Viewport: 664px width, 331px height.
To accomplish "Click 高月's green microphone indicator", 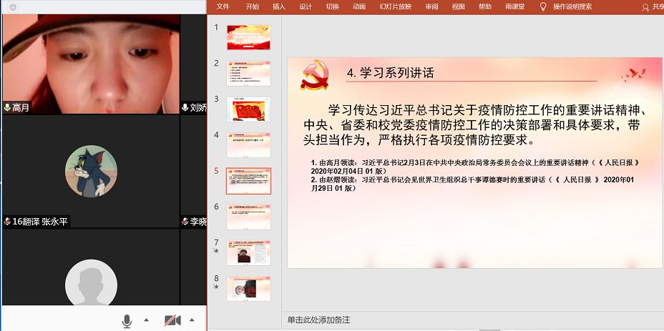I will tap(7, 107).
